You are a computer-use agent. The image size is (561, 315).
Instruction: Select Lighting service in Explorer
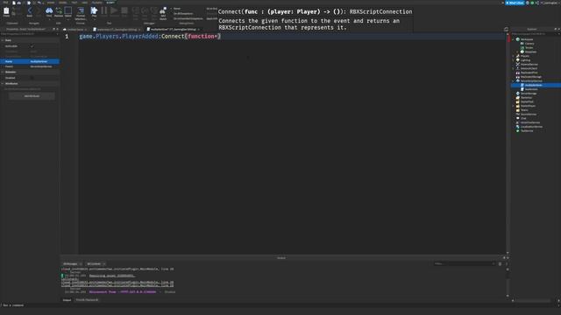tap(525, 60)
